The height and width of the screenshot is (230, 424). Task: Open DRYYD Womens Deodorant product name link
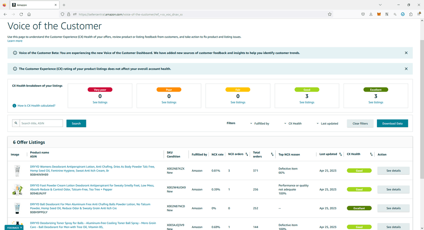(93, 169)
